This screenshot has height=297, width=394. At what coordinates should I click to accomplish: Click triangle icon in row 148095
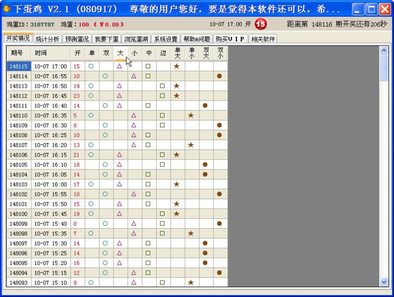point(119,263)
